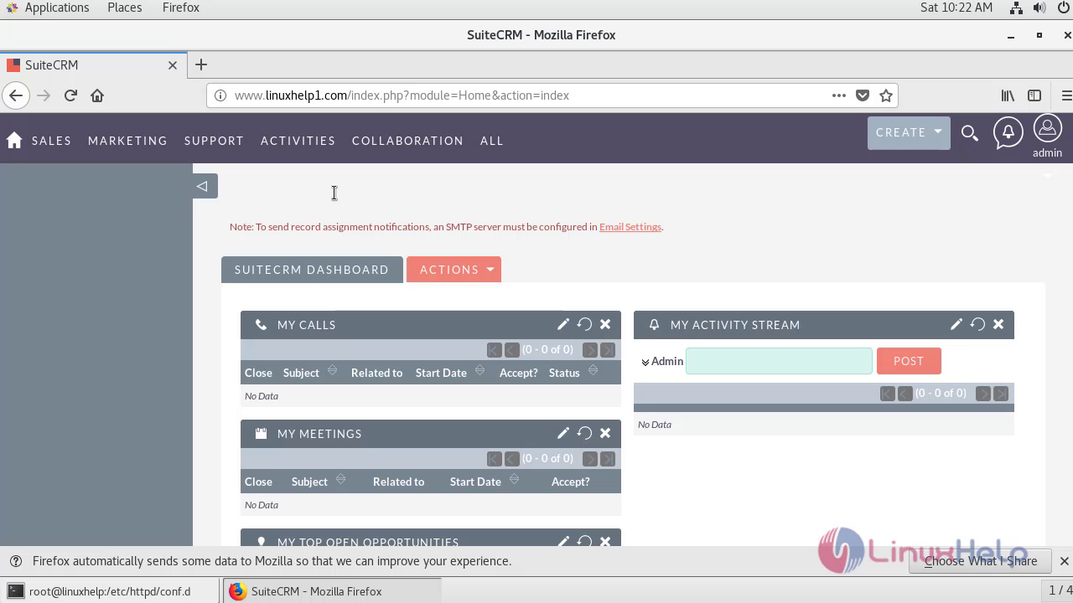The height and width of the screenshot is (603, 1073).
Task: Go to last page in Activity Stream
Action: tap(1001, 394)
